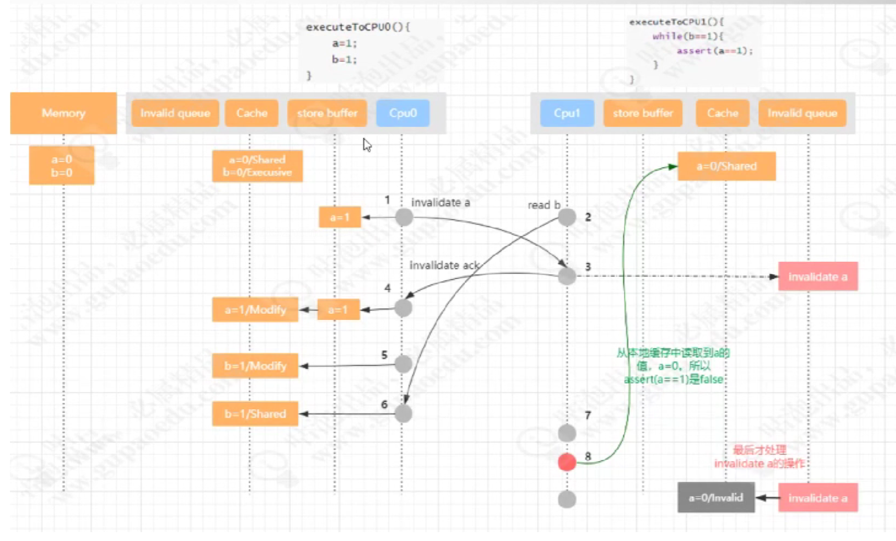Select the step 6 circle on Cpu0's lifeline
896x541 pixels.
tap(403, 413)
